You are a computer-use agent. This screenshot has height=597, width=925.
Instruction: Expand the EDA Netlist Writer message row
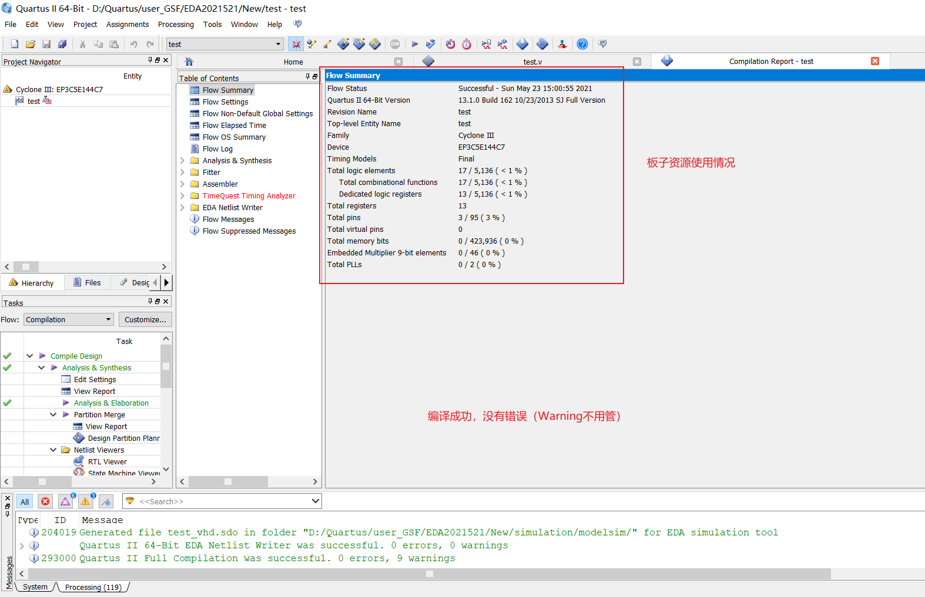[x=22, y=545]
